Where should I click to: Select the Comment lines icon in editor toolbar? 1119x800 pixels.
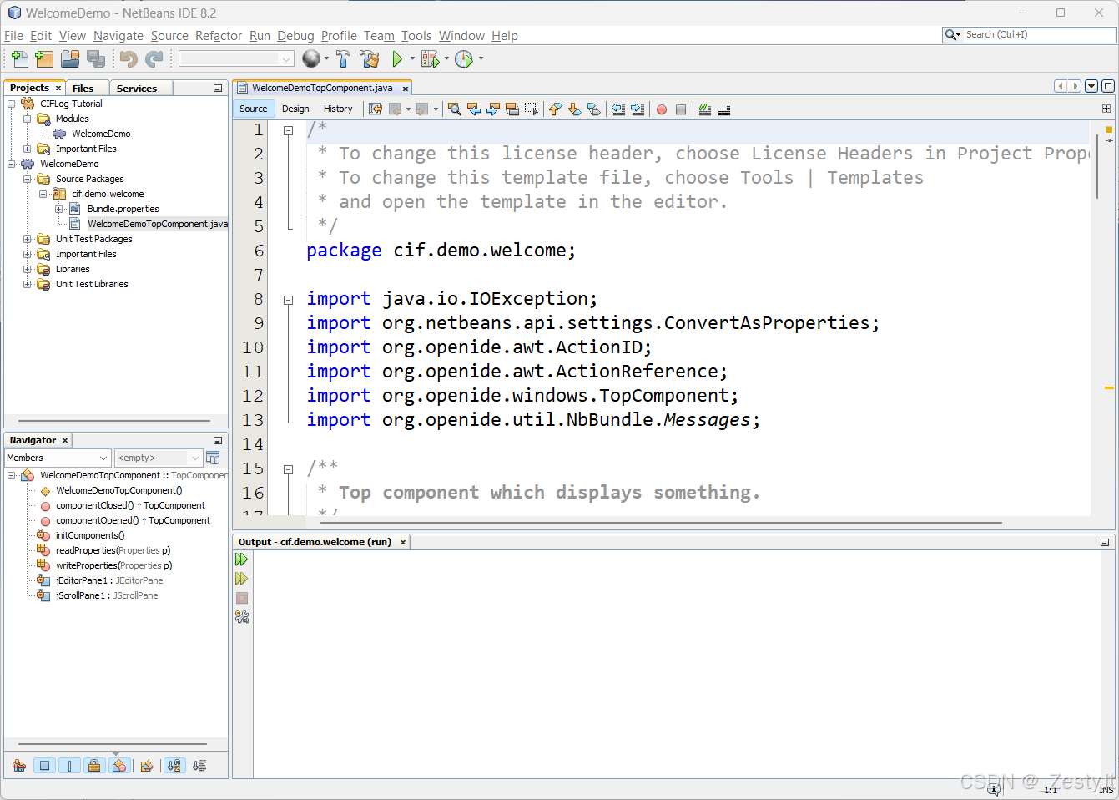click(x=703, y=109)
